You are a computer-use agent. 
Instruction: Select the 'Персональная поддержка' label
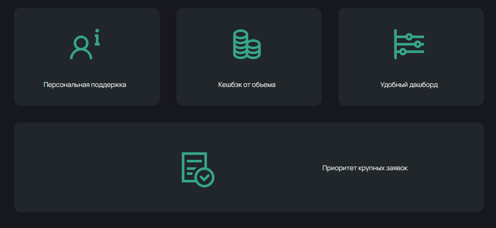click(x=85, y=85)
